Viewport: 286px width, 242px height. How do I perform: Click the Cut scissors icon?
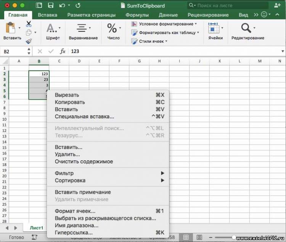click(x=29, y=24)
